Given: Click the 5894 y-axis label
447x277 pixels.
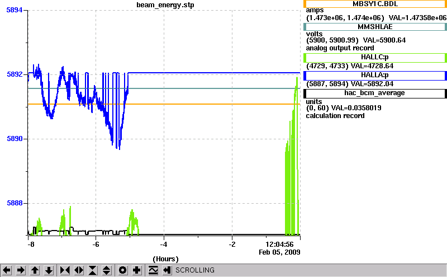Looking at the screenshot, I should coord(15,10).
